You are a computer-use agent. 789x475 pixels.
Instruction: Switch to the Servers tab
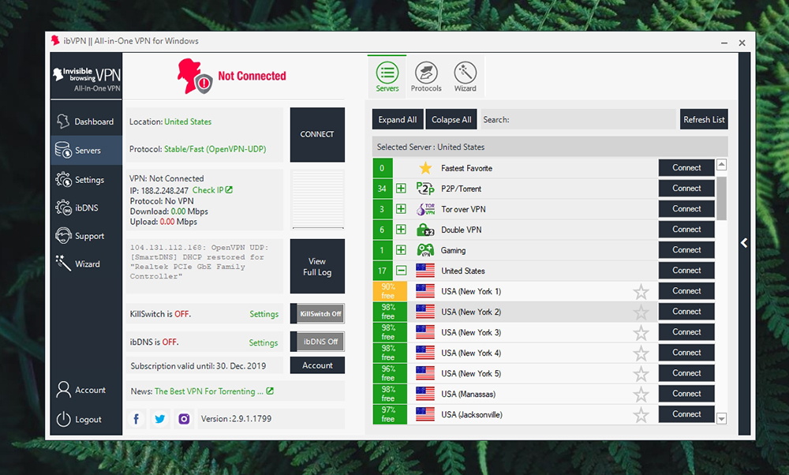point(387,76)
